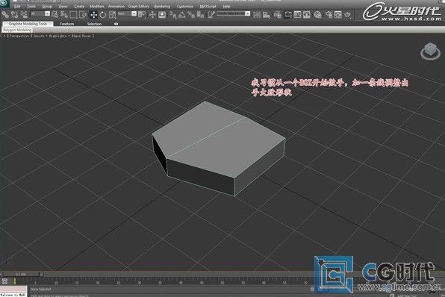Select the Select and Rotate tool
Screen dimensions: 445x297
point(103,14)
